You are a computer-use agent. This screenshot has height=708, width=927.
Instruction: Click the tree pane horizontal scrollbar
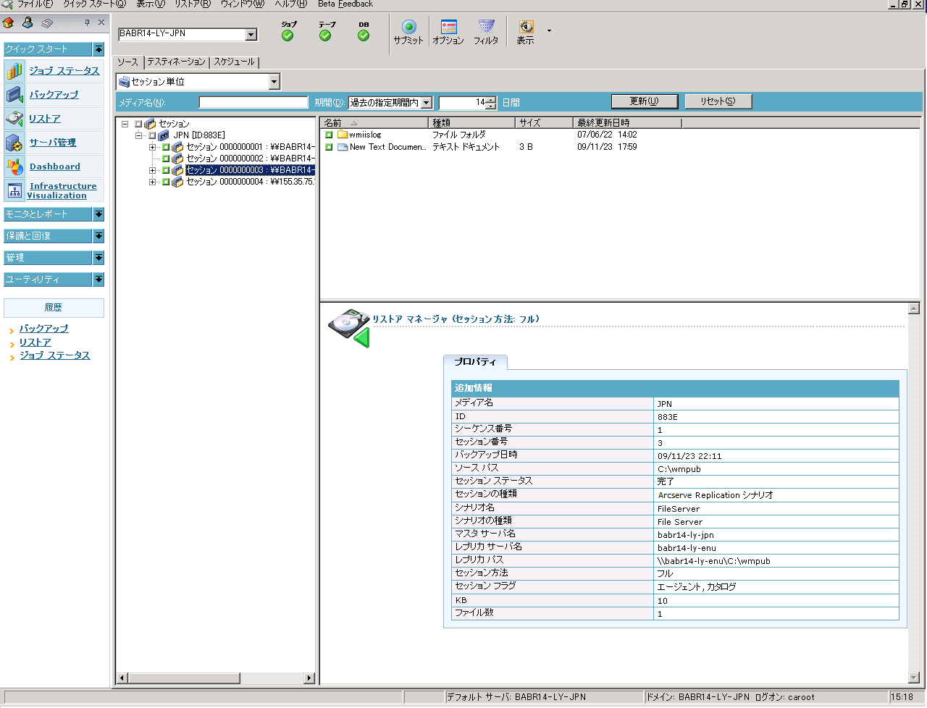point(216,678)
